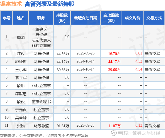Click the 成交均价 column header
This screenshot has height=138, width=165.
[133, 18]
